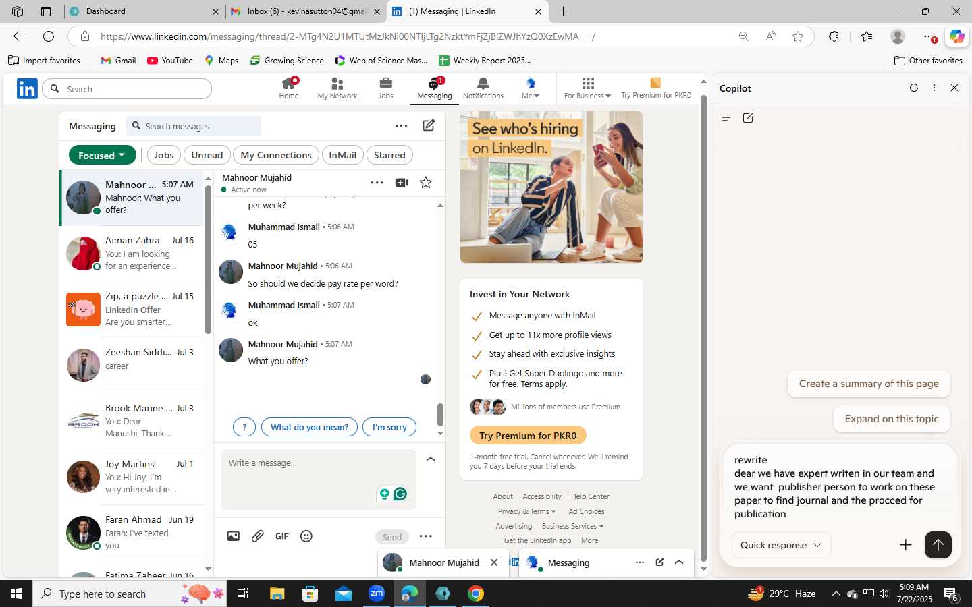This screenshot has height=607, width=972.
Task: Filter messages by Jobs
Action: coord(163,155)
